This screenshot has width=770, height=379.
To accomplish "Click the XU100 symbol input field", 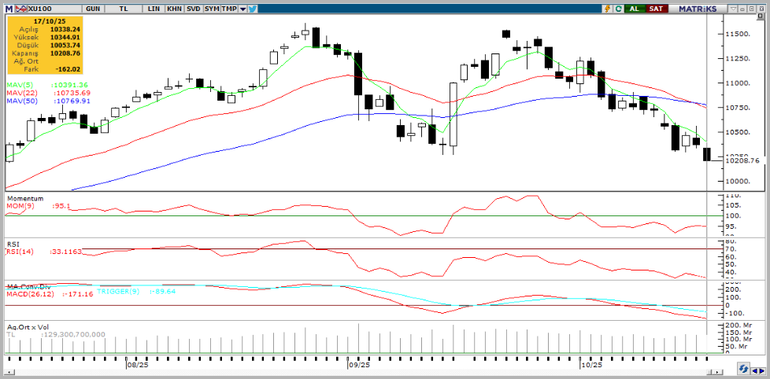I will pos(47,8).
